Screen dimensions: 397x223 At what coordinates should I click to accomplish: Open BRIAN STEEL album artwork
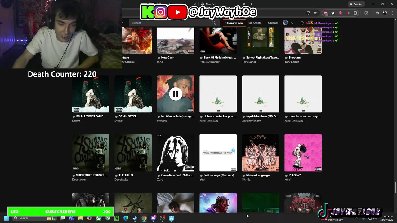coord(133,94)
